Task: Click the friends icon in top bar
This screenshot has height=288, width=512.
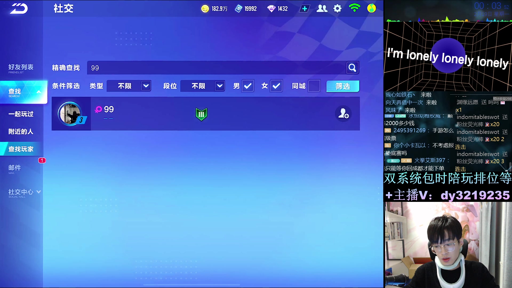Action: pyautogui.click(x=322, y=9)
